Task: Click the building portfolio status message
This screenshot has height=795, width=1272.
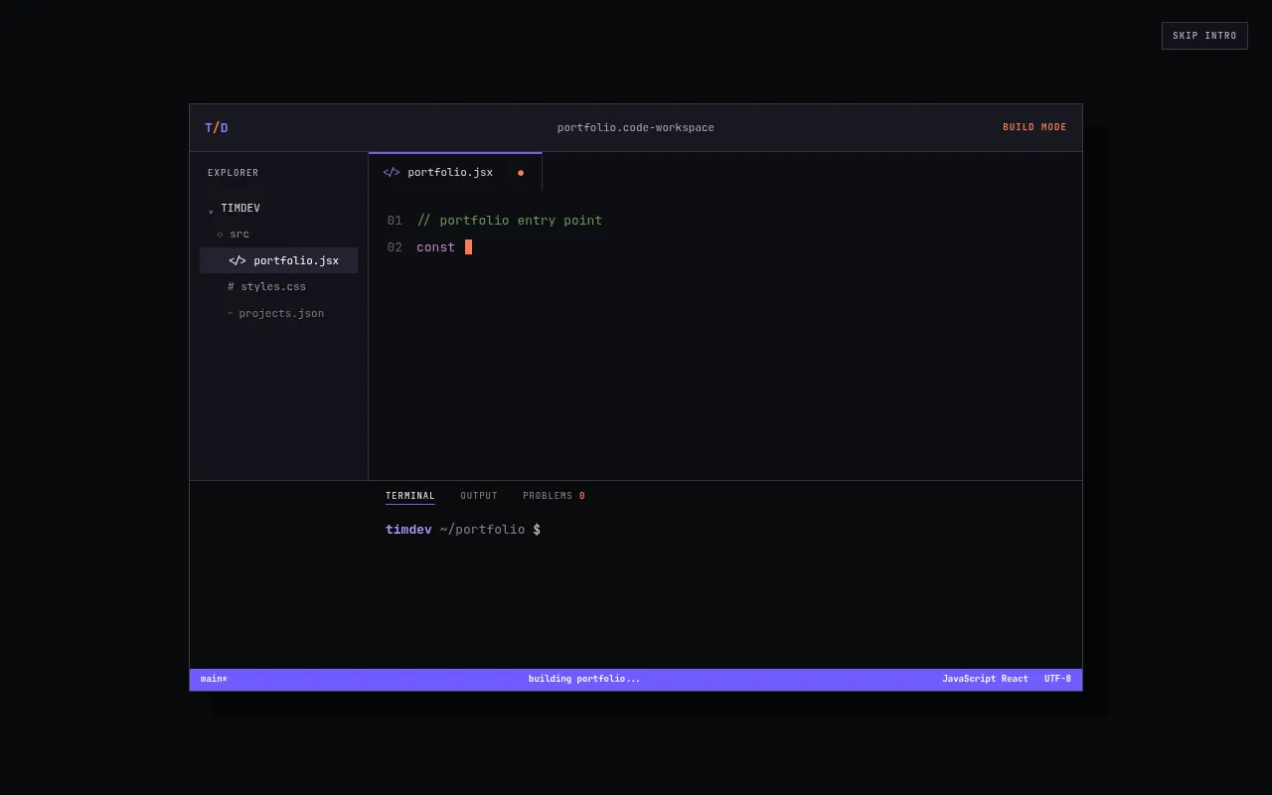Action: click(584, 680)
